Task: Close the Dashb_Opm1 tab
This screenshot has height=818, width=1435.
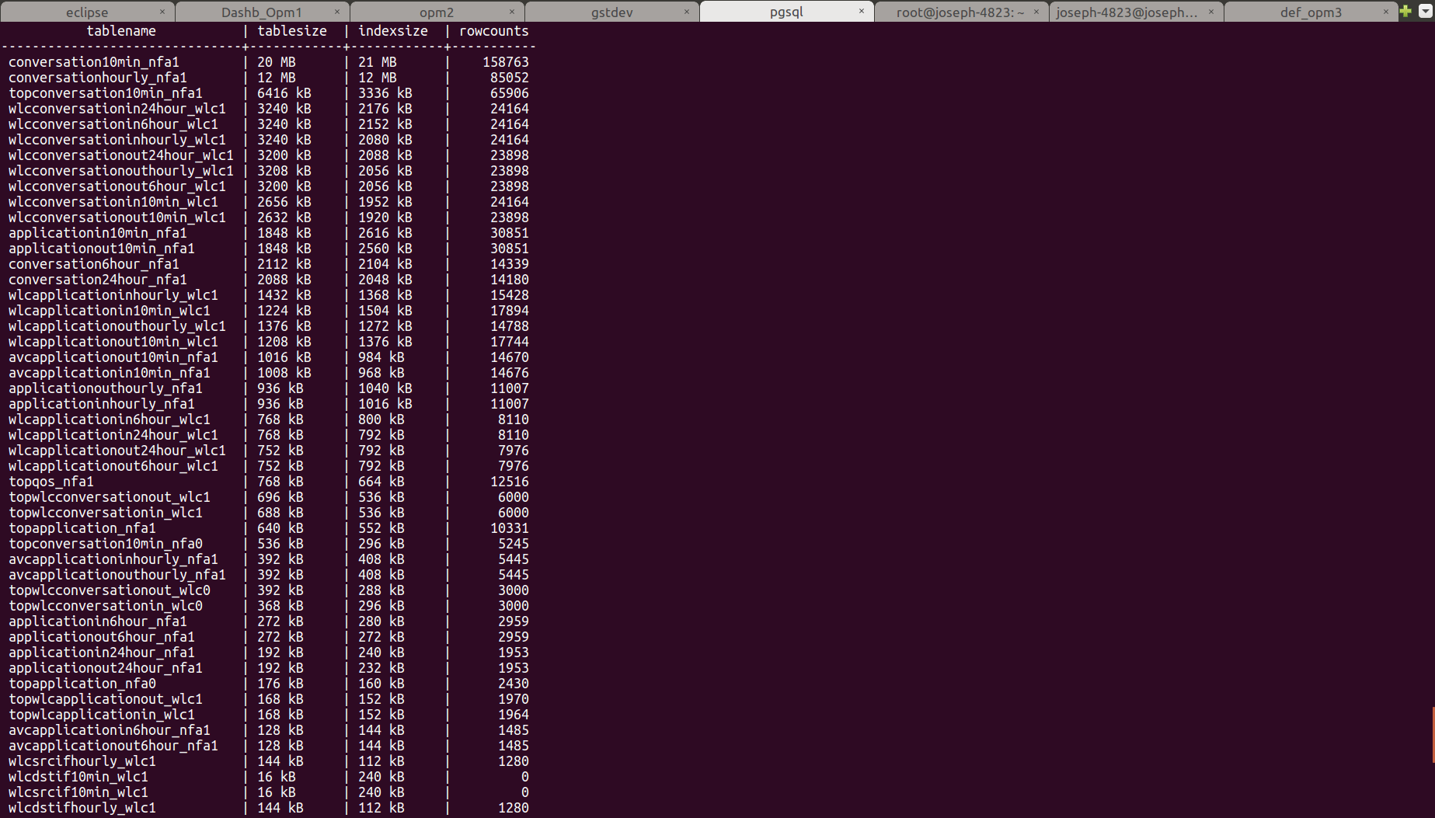Action: 336,12
